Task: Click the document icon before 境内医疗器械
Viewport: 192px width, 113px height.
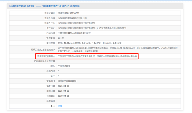Action: pyautogui.click(x=10, y=6)
